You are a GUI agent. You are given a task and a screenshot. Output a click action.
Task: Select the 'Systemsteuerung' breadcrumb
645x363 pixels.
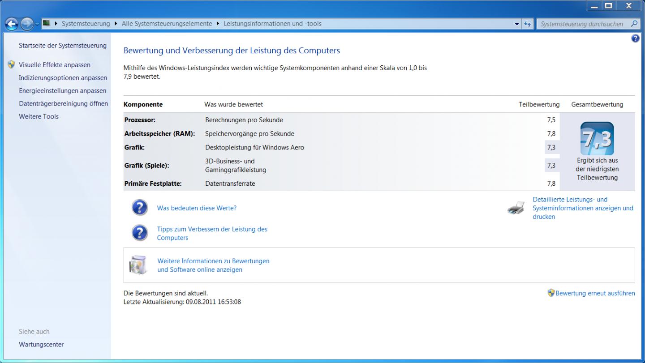pyautogui.click(x=86, y=24)
